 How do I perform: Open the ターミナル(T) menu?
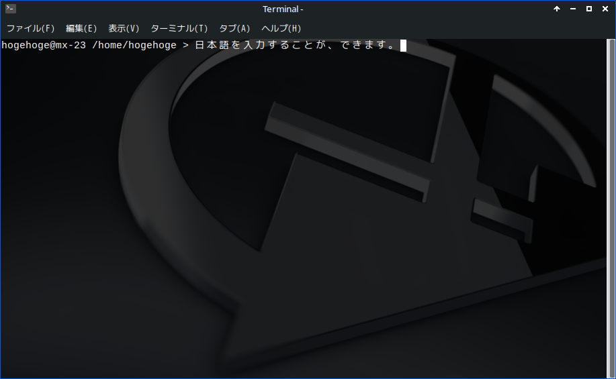[179, 29]
